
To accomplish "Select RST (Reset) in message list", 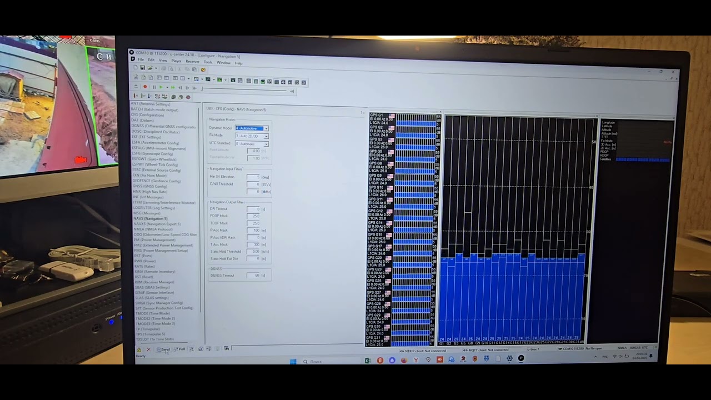I will pos(144,277).
